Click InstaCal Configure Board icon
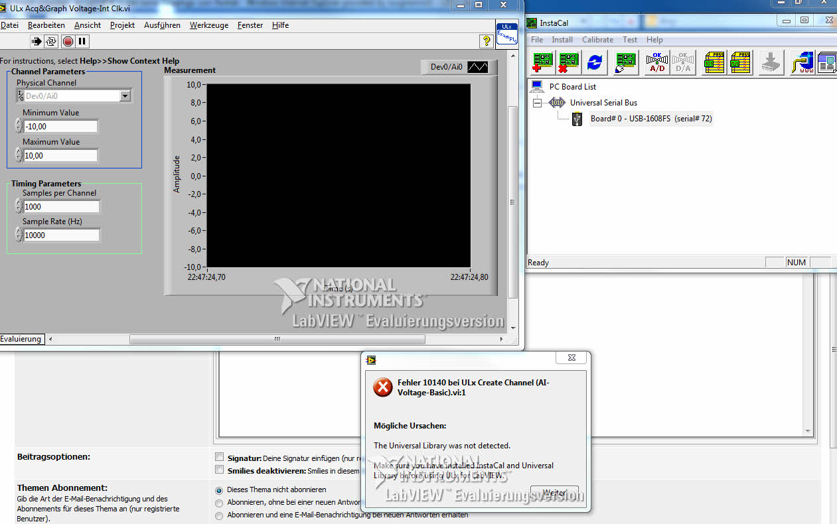This screenshot has height=524, width=837. tap(626, 62)
